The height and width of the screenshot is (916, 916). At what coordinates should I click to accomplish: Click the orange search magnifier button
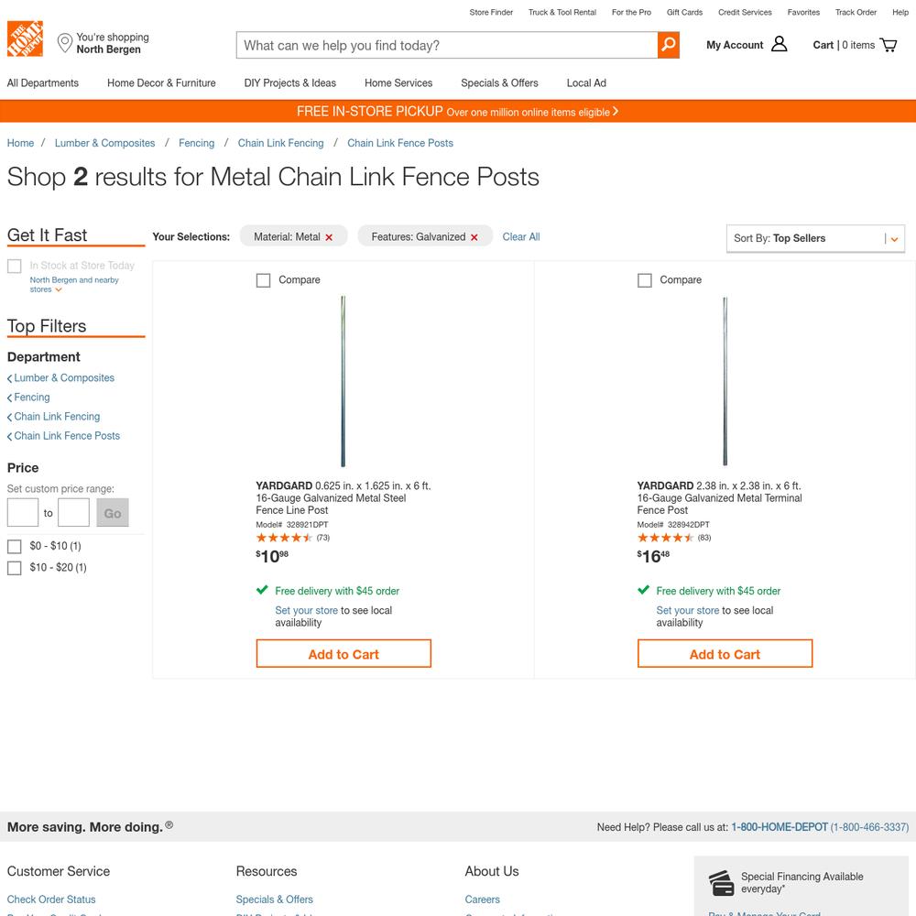click(x=669, y=45)
